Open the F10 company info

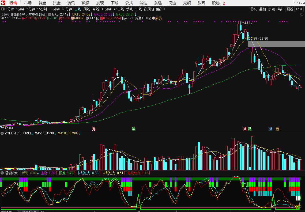coord(299,9)
